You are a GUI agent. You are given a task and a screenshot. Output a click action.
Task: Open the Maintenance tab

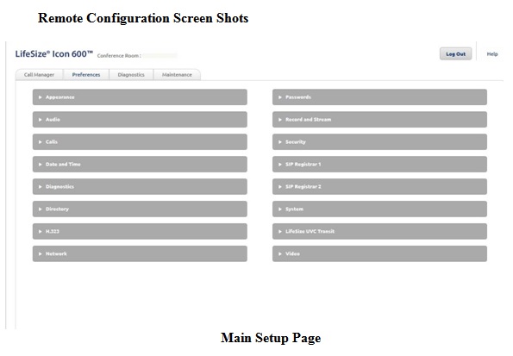(x=177, y=75)
